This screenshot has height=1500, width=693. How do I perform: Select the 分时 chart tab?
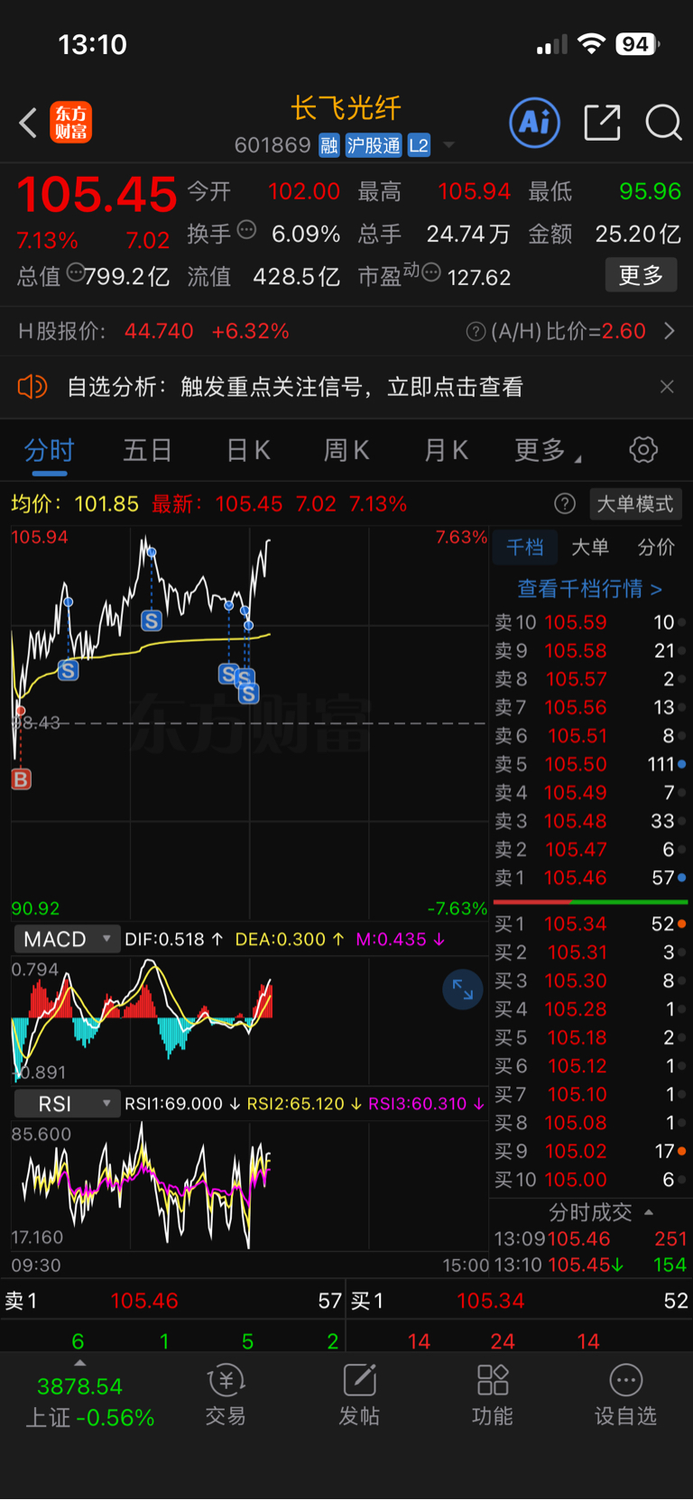[49, 450]
